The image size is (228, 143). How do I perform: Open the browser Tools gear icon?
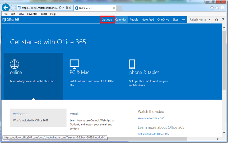tap(222, 8)
